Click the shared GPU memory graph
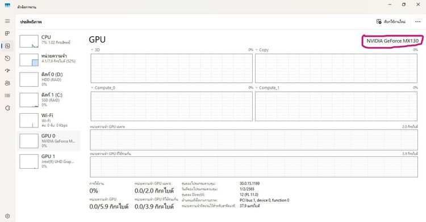Screen dimensions: 426x222 254,166
